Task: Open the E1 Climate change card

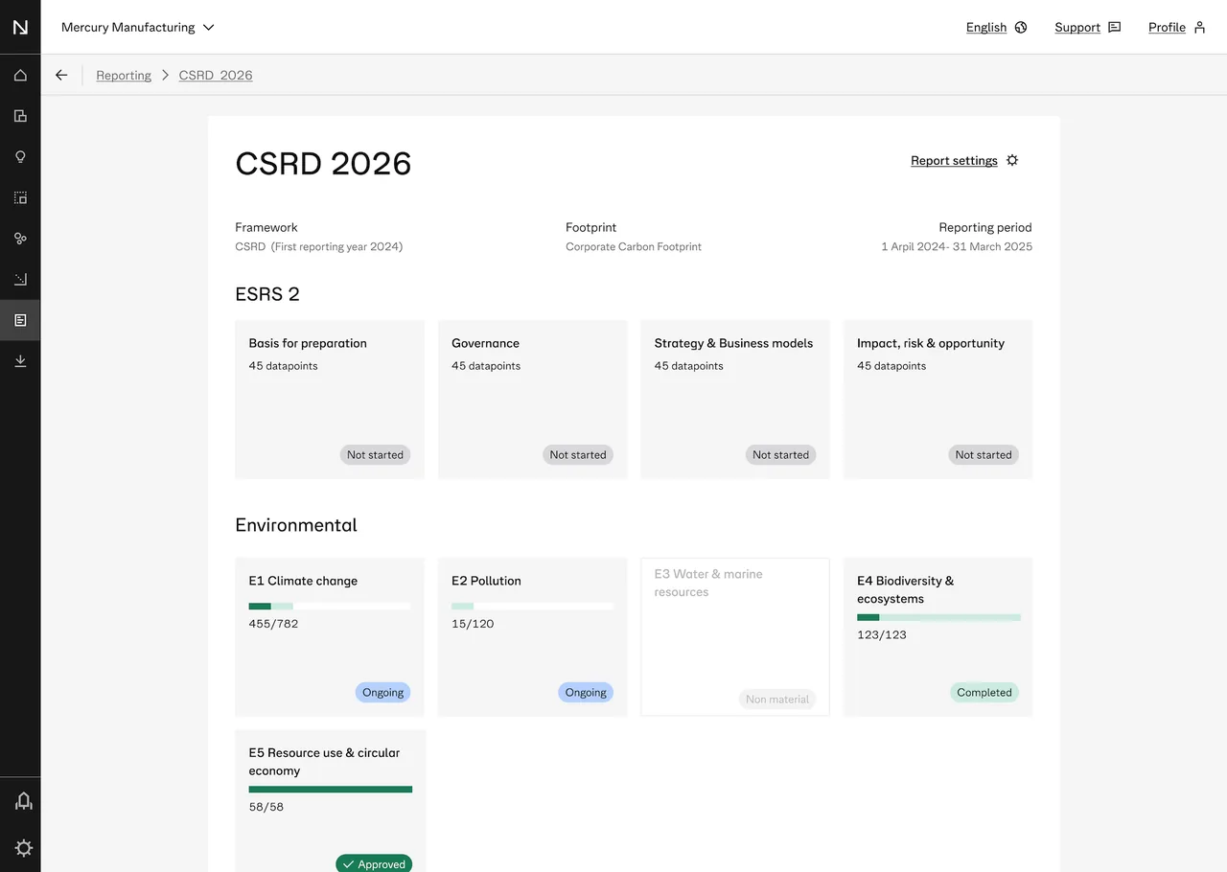Action: coord(330,637)
